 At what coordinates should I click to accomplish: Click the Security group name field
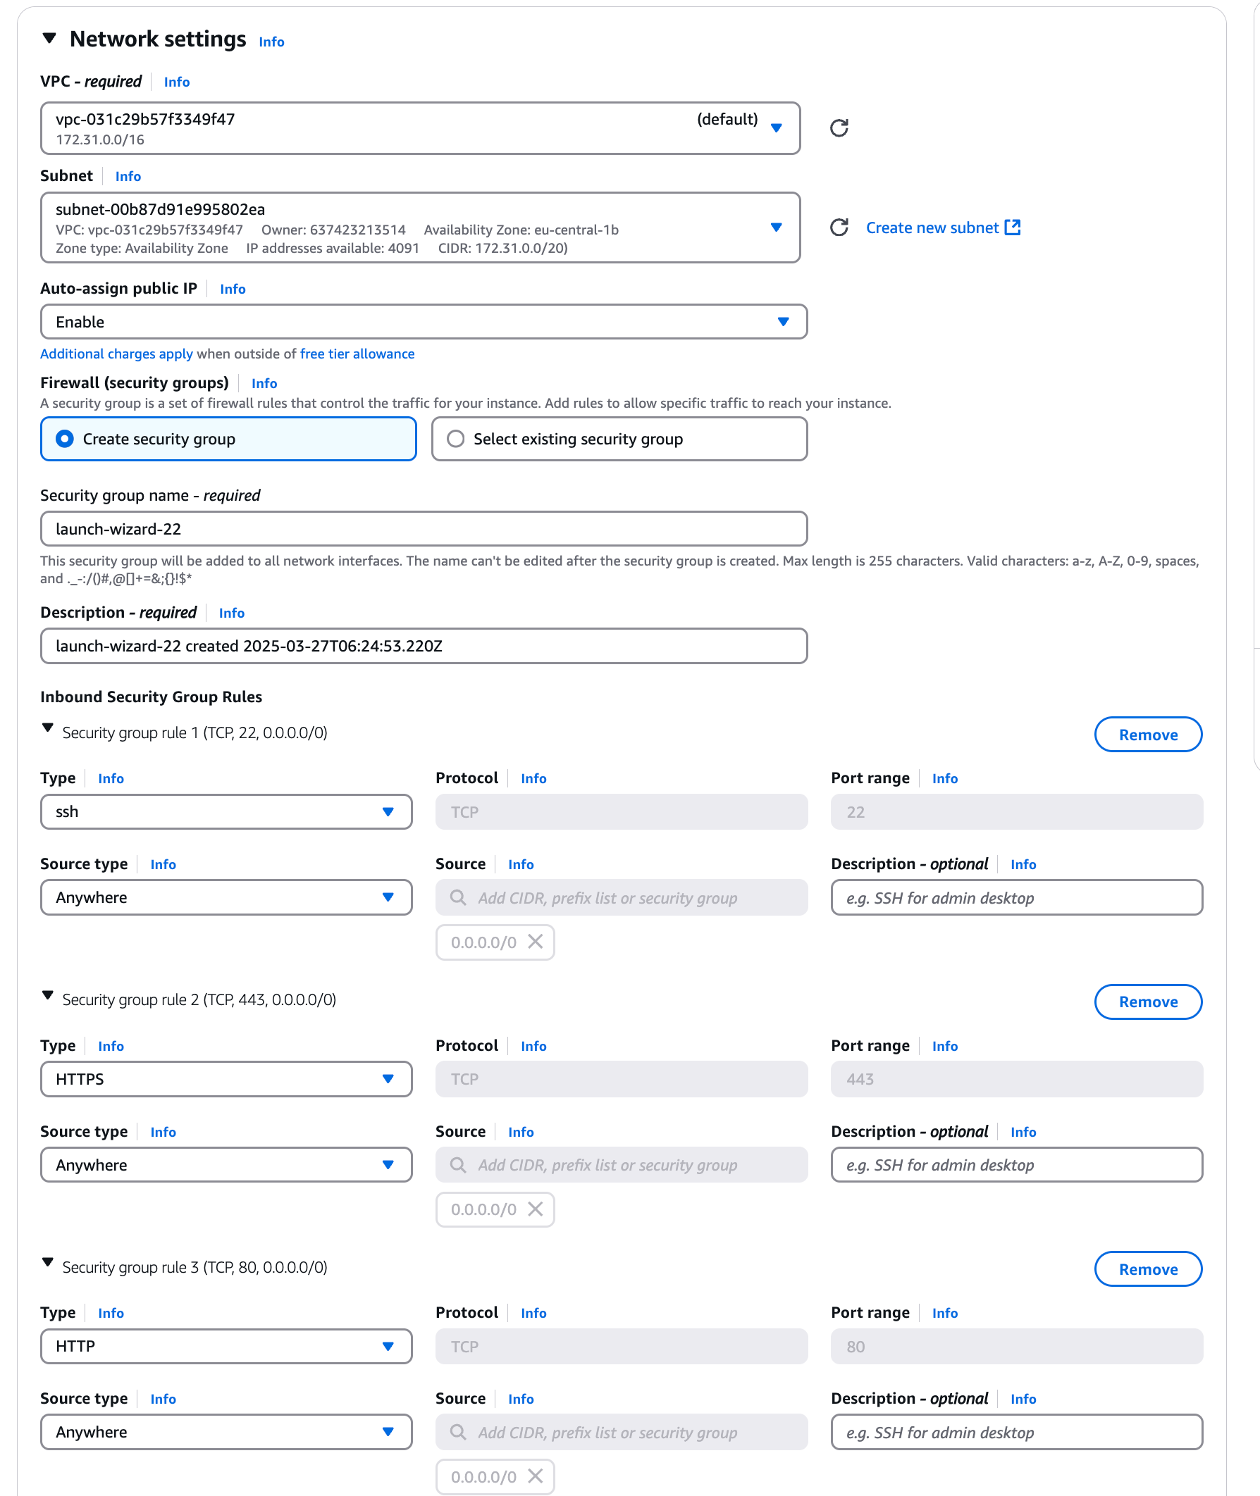[424, 528]
